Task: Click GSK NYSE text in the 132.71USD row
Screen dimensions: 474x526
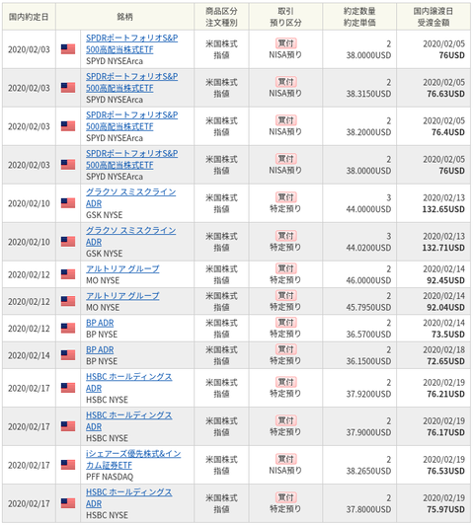Action: click(104, 254)
